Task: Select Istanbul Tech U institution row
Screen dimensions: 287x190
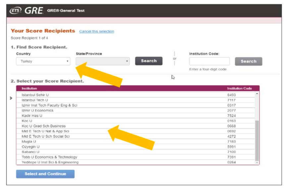Action: [x=35, y=100]
